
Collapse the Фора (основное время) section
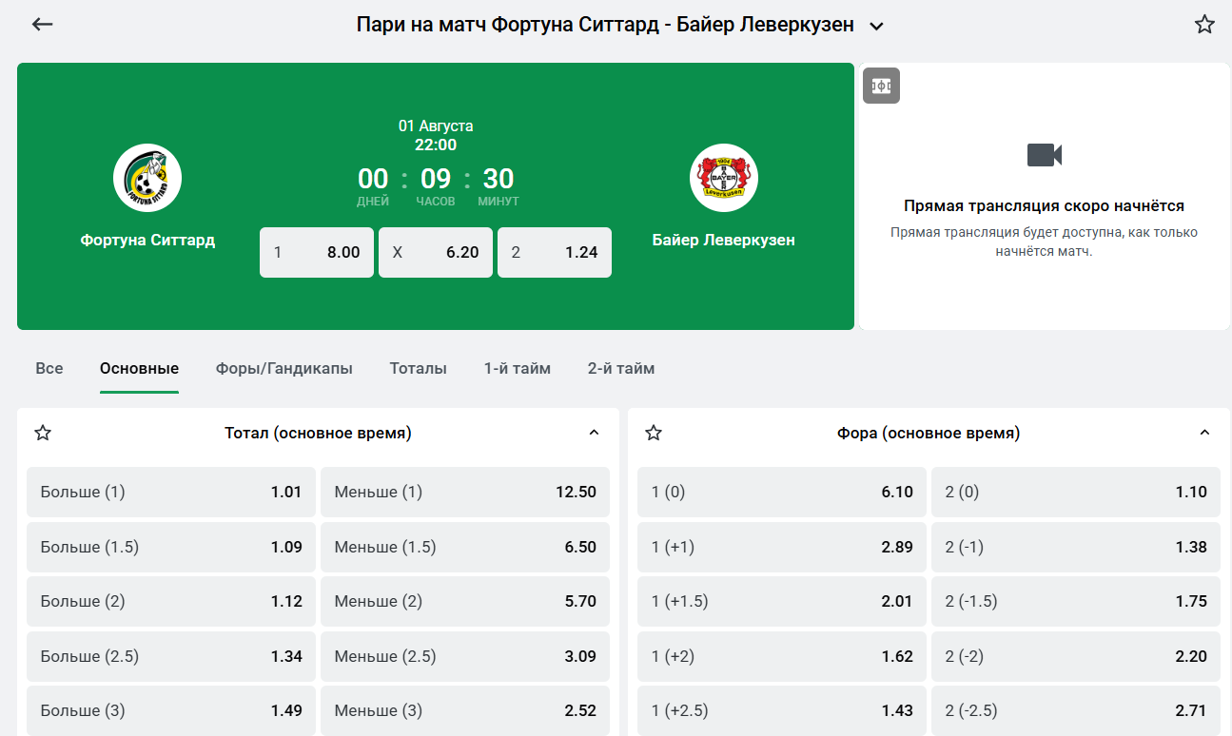tap(1205, 434)
